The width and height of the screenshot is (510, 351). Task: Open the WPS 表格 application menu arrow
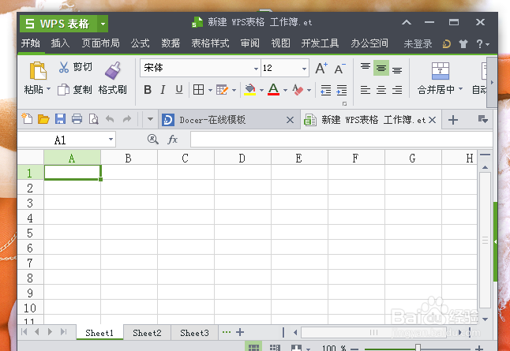coord(103,24)
